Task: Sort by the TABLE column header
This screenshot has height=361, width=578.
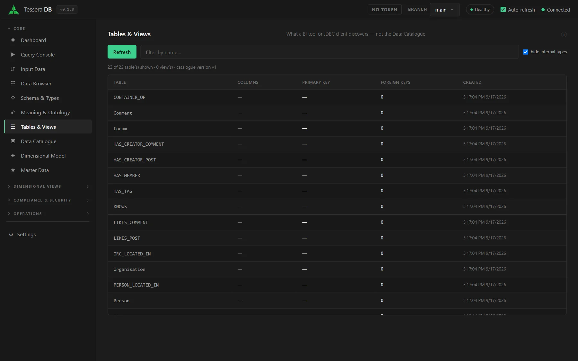Action: click(119, 82)
